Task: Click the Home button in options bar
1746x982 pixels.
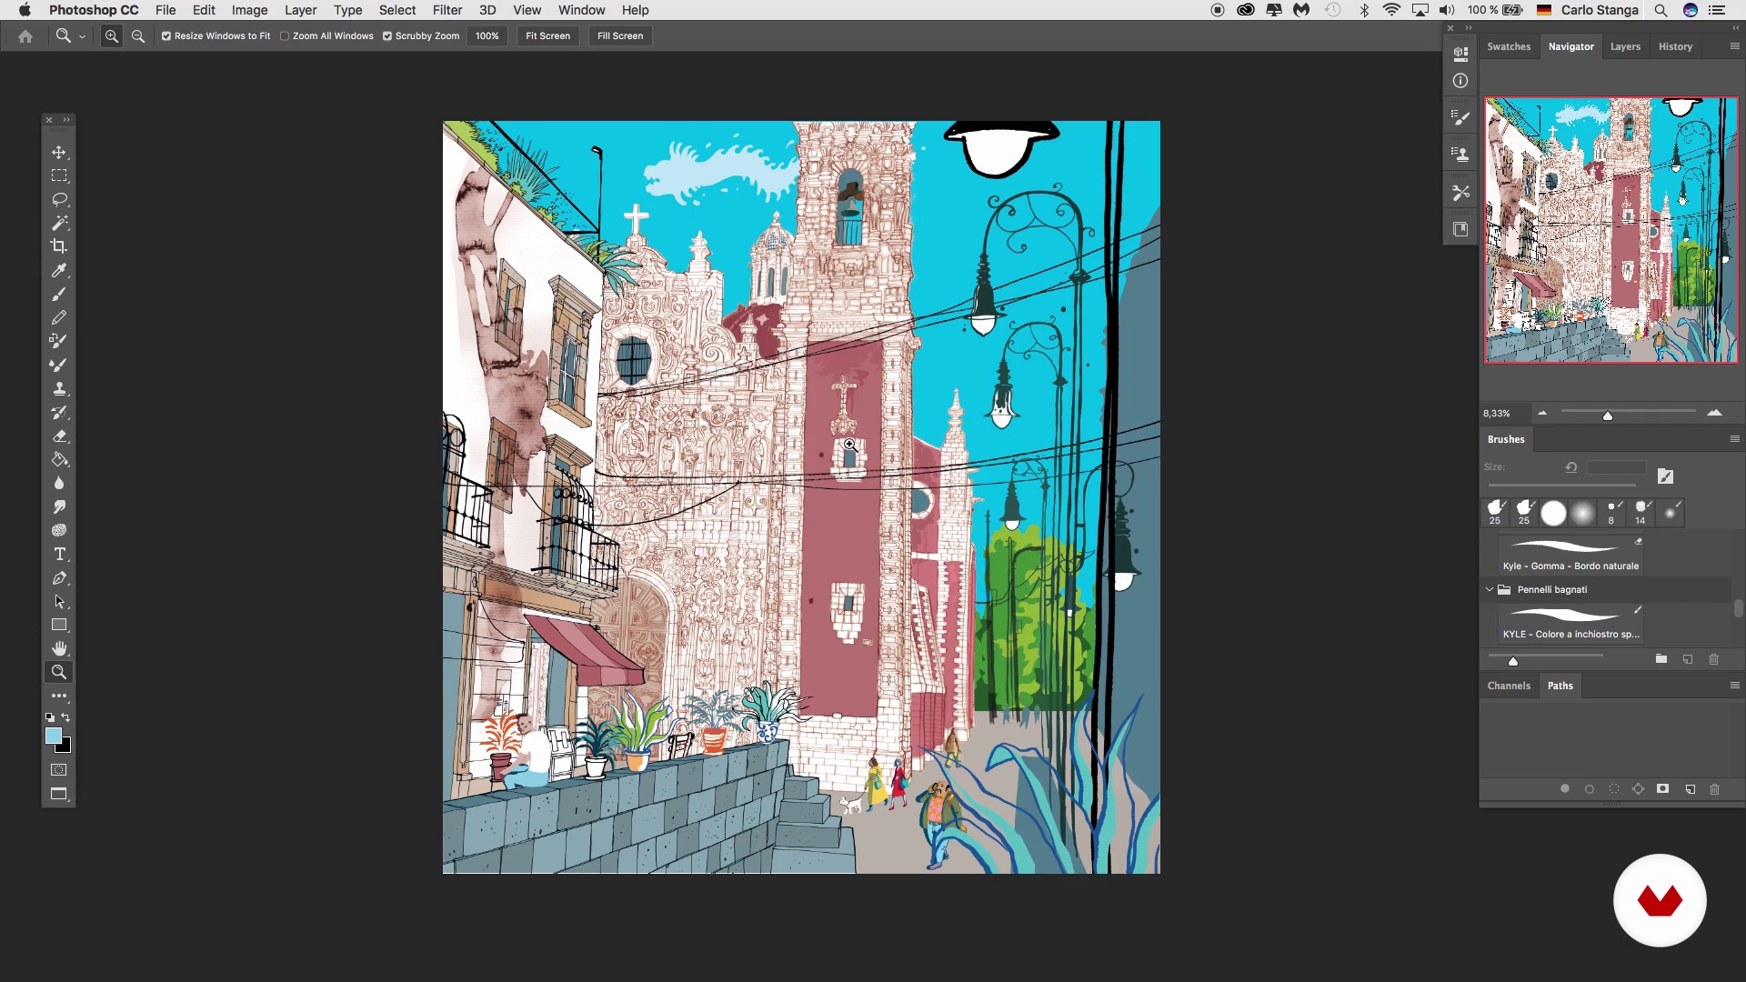Action: click(x=25, y=36)
